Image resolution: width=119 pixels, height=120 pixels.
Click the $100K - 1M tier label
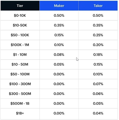[20, 45]
